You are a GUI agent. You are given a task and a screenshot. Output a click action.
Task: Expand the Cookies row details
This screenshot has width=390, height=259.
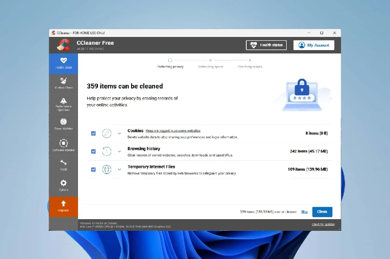tap(119, 133)
